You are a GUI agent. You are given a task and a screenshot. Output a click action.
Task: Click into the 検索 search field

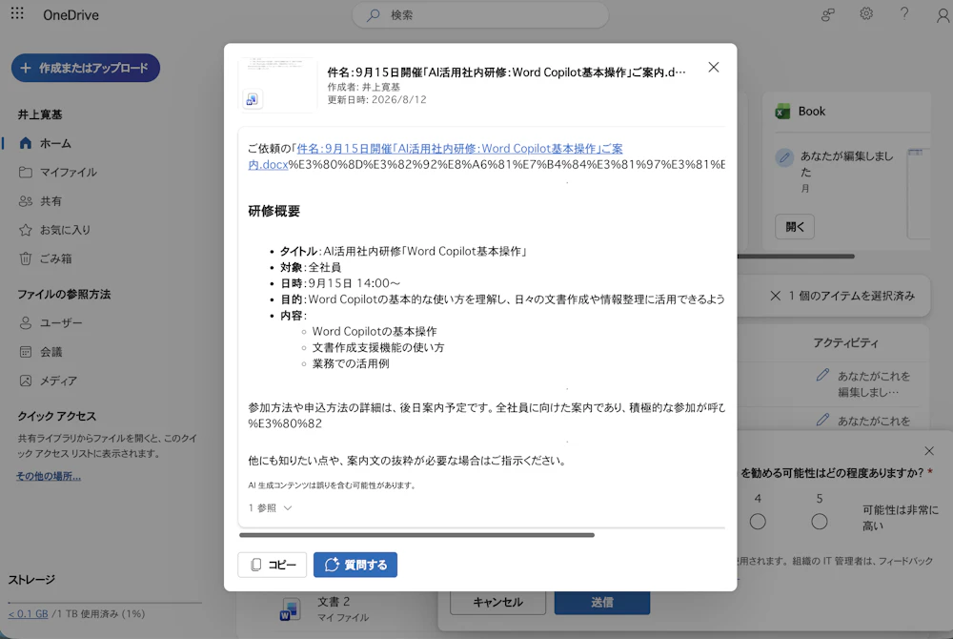pos(480,15)
